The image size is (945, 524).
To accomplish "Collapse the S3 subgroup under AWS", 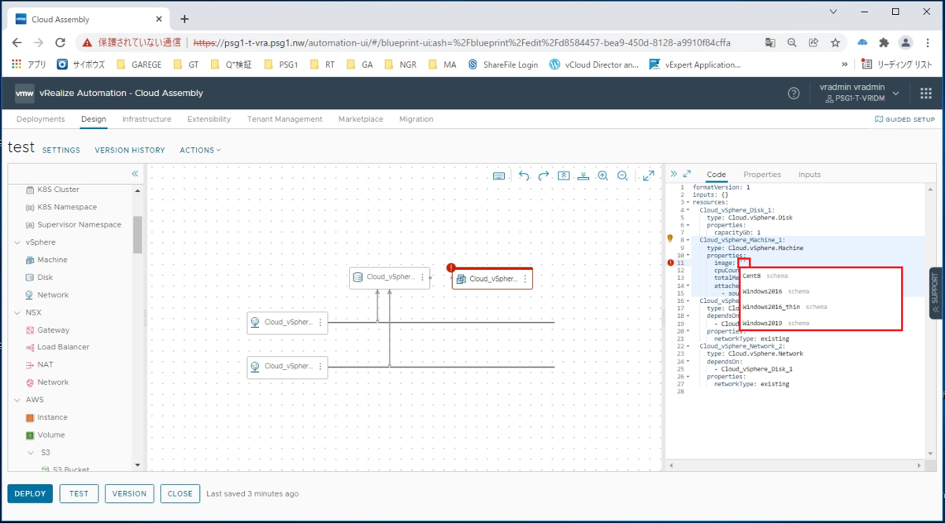I will pyautogui.click(x=31, y=453).
